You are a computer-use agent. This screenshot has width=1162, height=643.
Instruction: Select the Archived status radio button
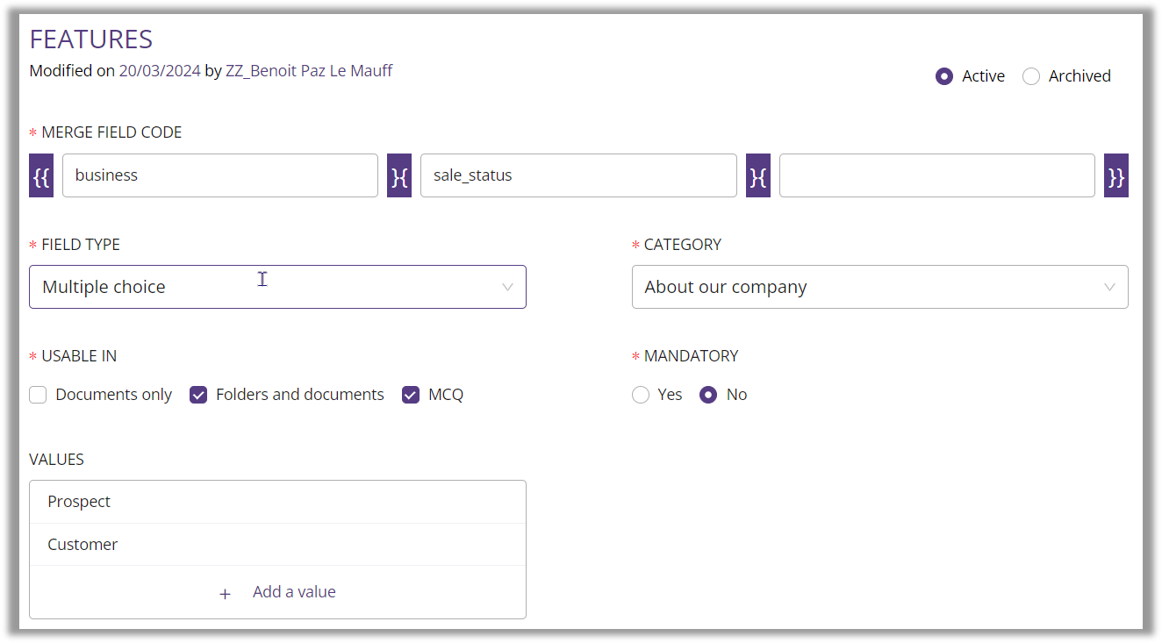tap(1031, 76)
